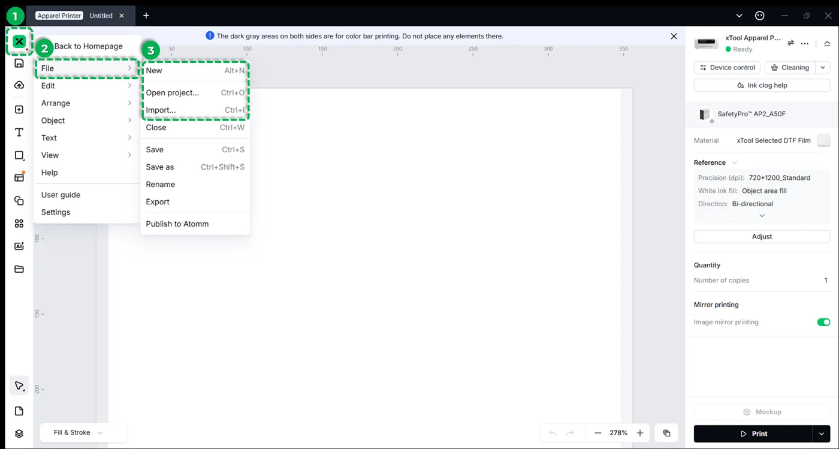839x449 pixels.
Task: Open the AI image tool icon
Action: click(19, 246)
